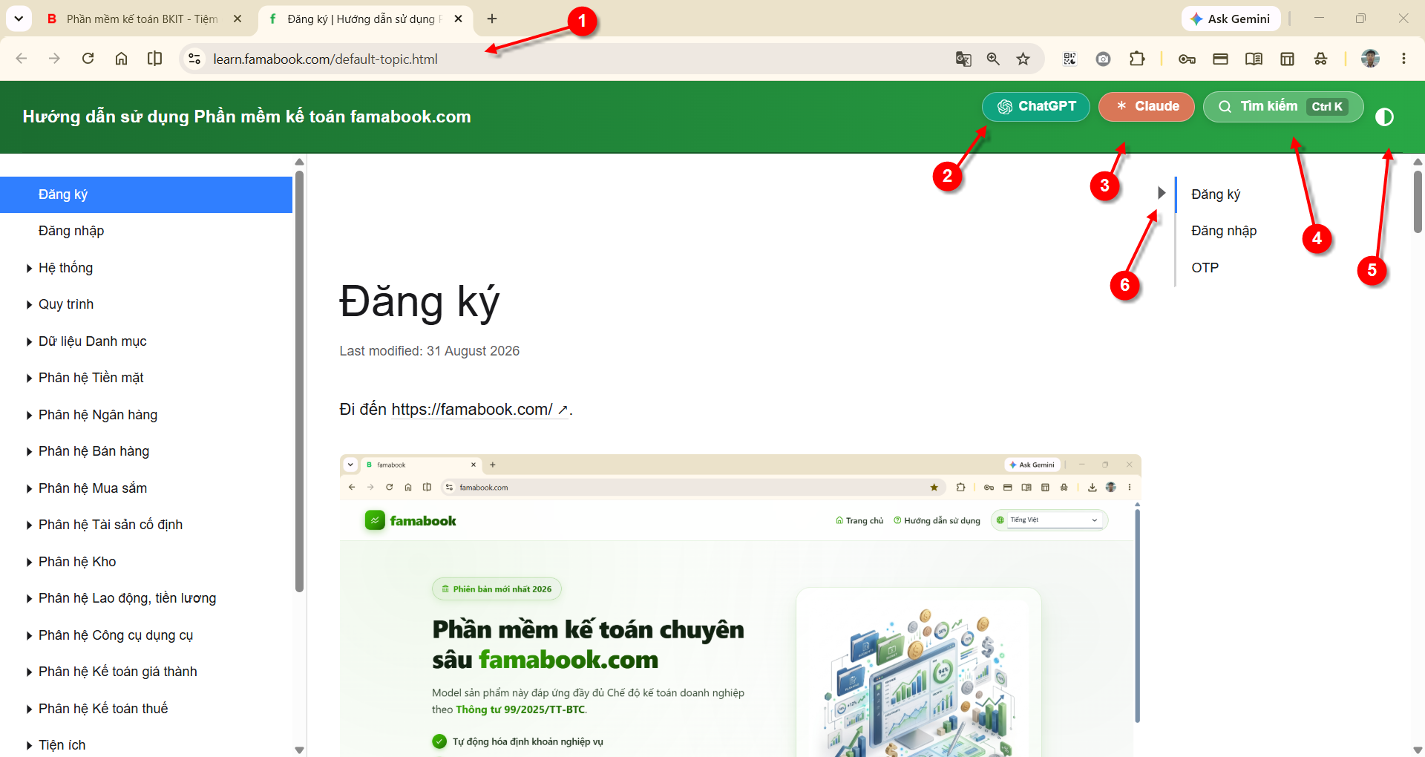Open the QR code extension icon
Screen dimensions: 1425x757
click(x=1069, y=59)
